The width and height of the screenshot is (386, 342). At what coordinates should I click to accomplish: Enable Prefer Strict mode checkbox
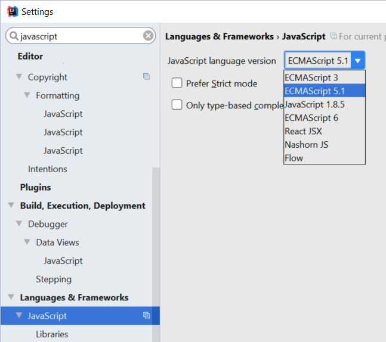click(177, 83)
